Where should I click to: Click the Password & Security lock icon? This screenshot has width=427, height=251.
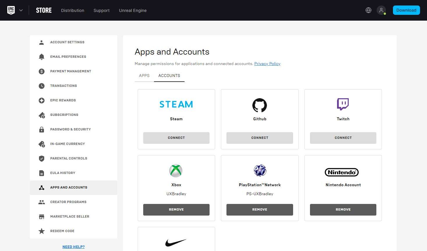(42, 130)
